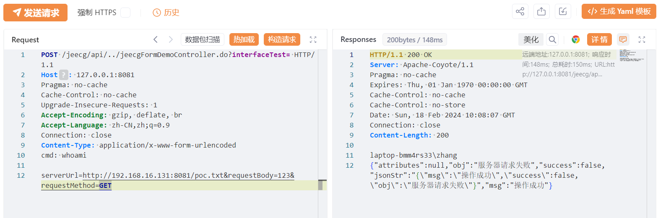Viewport: 658px width, 218px height.
Task: Click the POST method text in request
Action: click(x=49, y=54)
